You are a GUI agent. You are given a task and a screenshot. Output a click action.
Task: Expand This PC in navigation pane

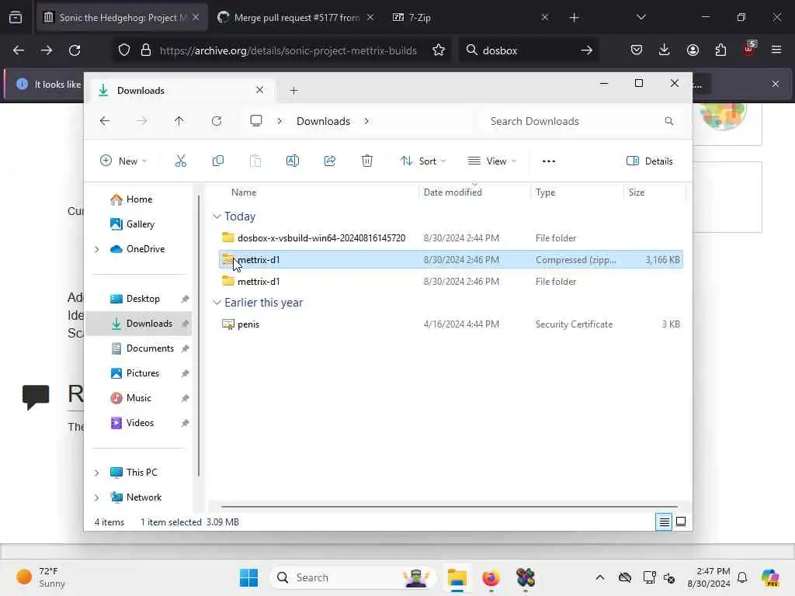click(96, 473)
